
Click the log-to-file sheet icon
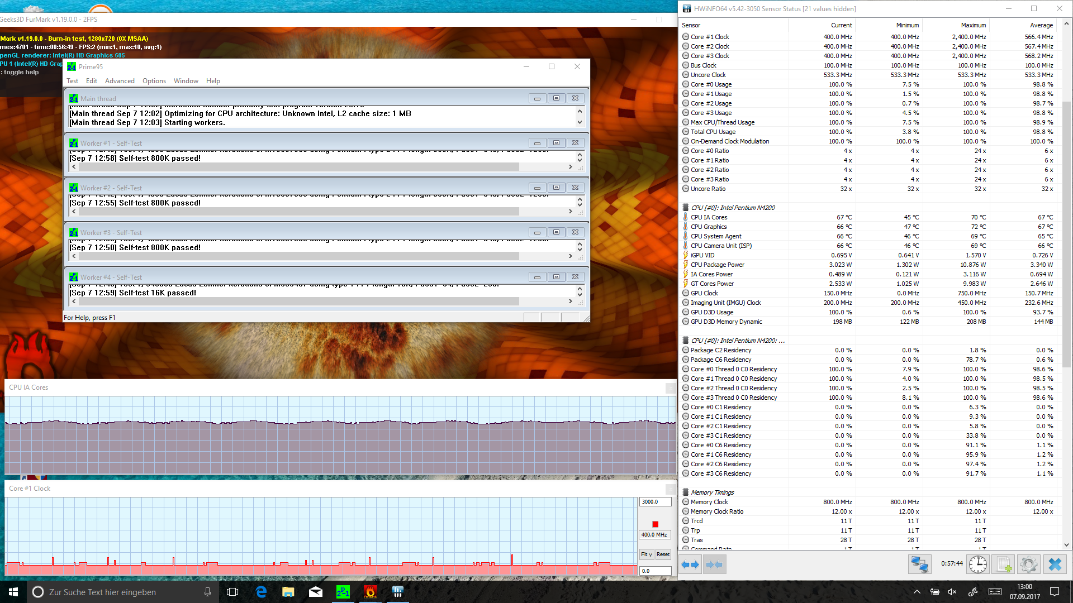coord(1004,564)
